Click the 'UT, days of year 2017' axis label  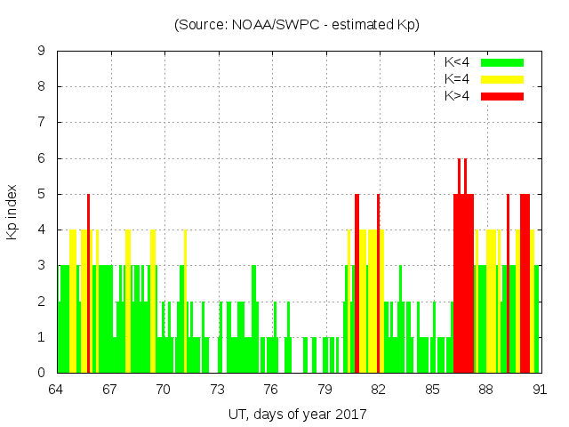[x=296, y=414]
